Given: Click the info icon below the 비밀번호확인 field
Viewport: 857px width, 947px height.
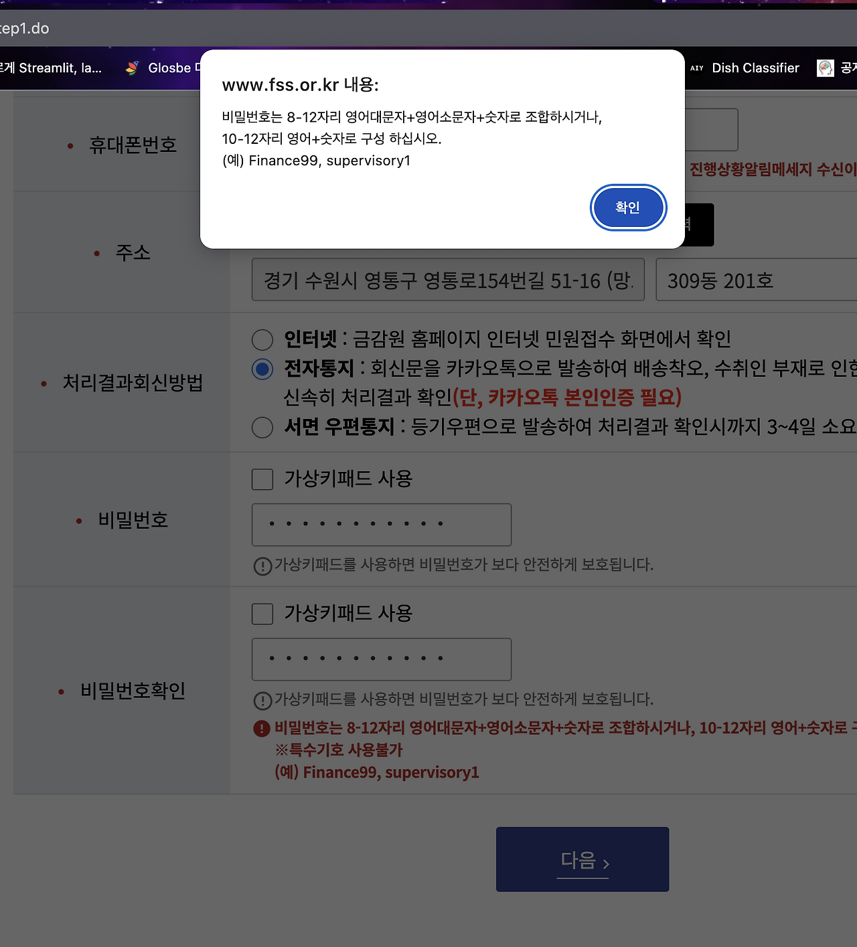Looking at the screenshot, I should (x=262, y=701).
